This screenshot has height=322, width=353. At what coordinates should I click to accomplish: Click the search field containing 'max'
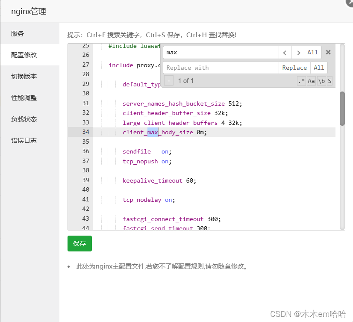(x=221, y=53)
